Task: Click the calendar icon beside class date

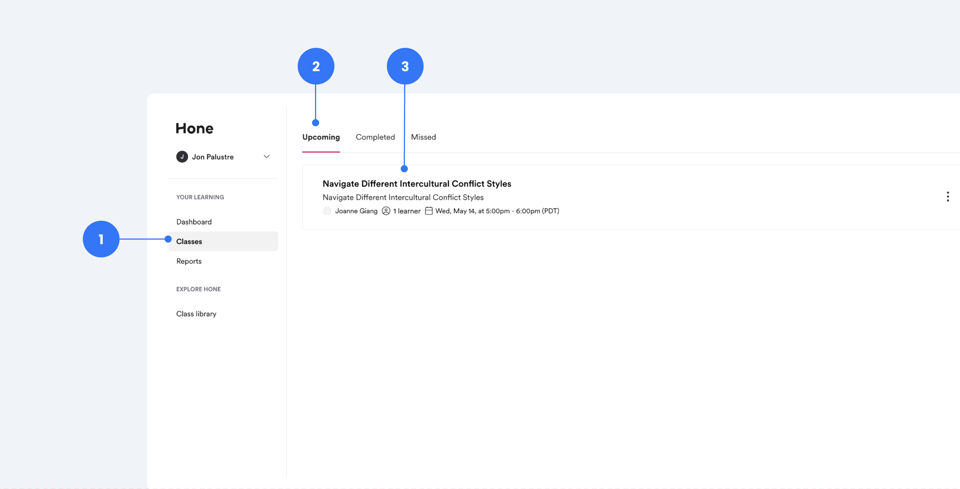Action: [428, 211]
